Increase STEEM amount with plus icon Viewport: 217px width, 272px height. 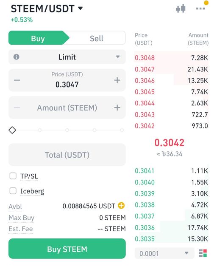coord(117,108)
